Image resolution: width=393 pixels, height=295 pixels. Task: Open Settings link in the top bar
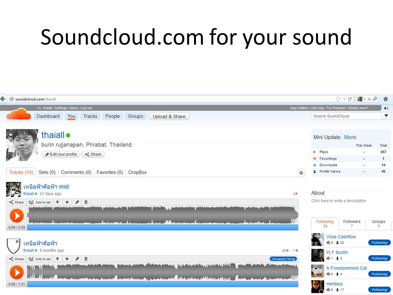click(x=61, y=108)
